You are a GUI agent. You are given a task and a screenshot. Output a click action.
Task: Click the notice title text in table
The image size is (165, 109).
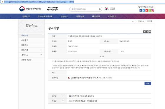(85, 36)
